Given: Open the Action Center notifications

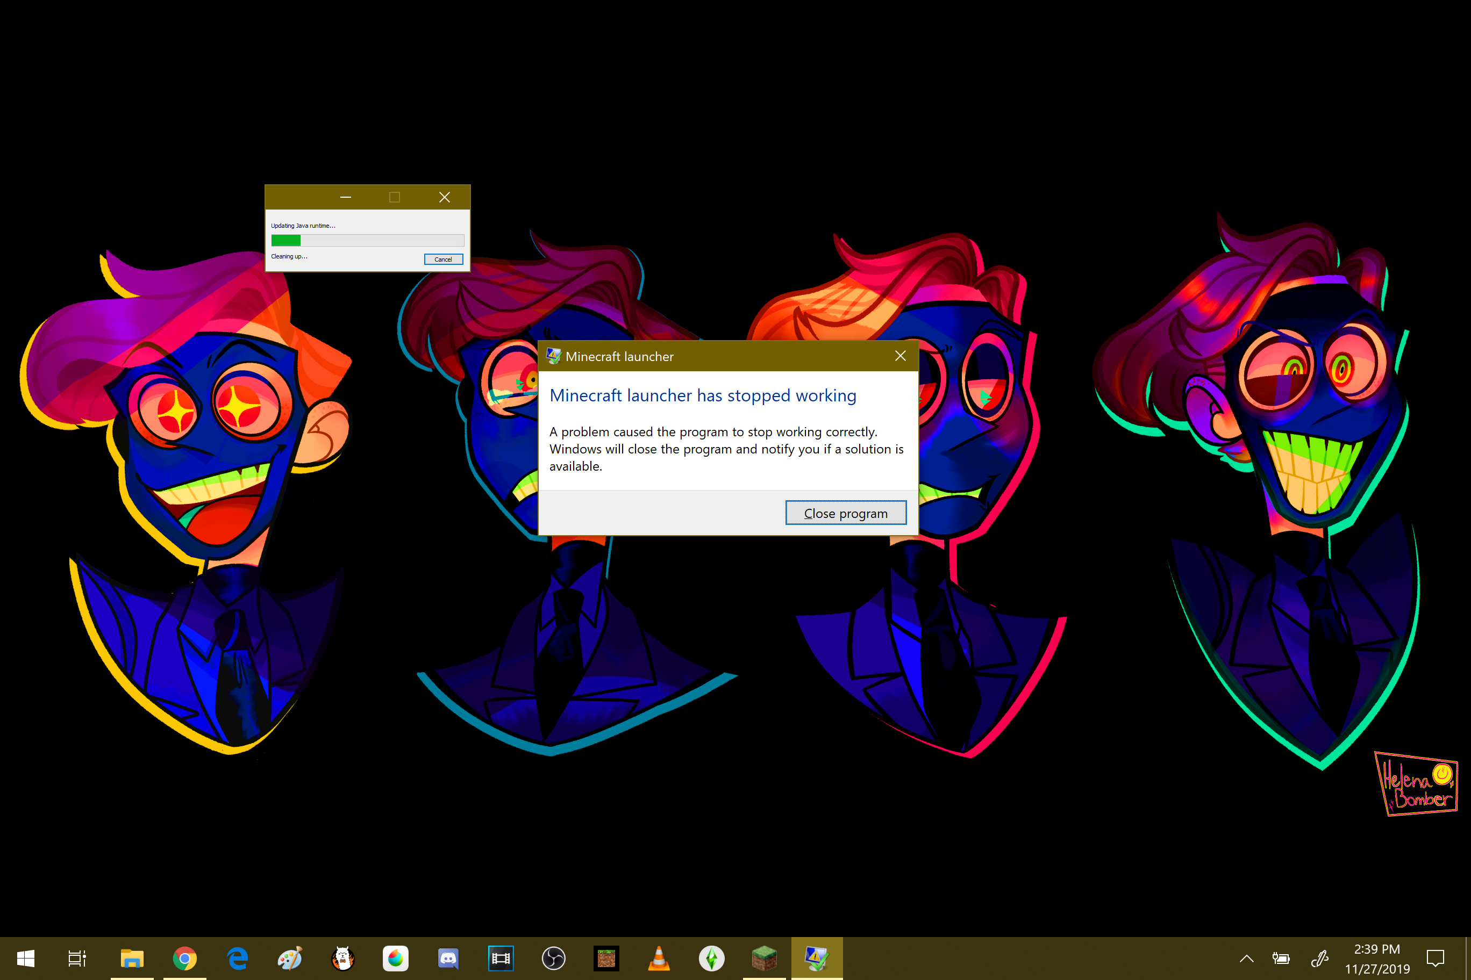Looking at the screenshot, I should click(1435, 958).
